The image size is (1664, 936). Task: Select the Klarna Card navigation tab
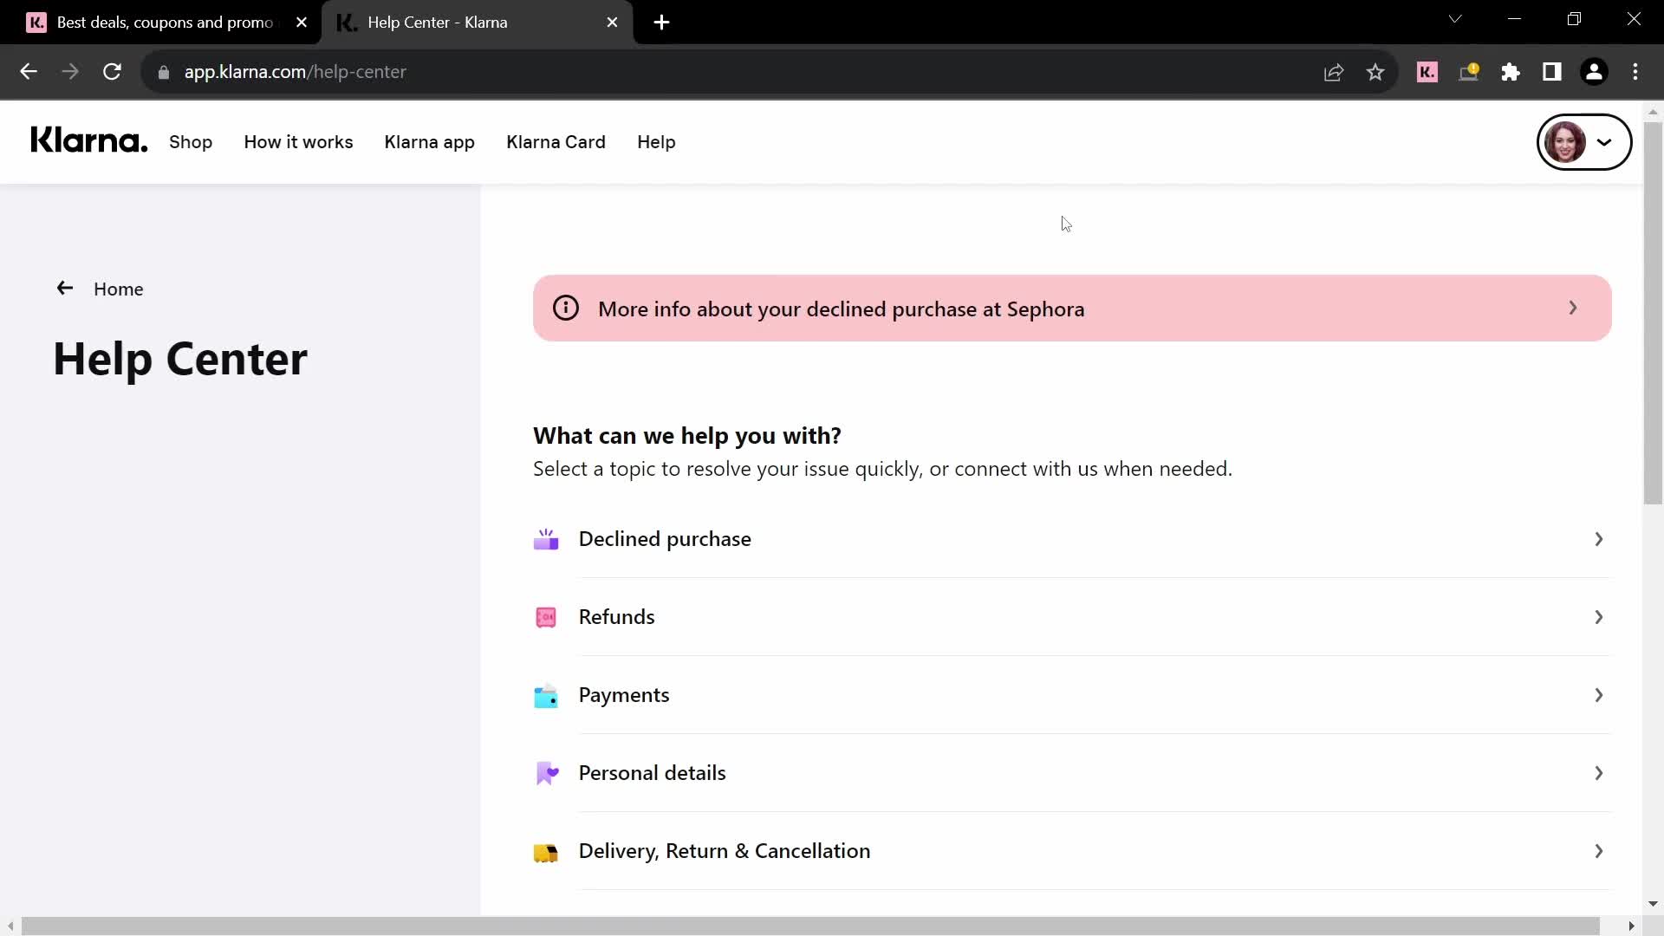tap(556, 142)
